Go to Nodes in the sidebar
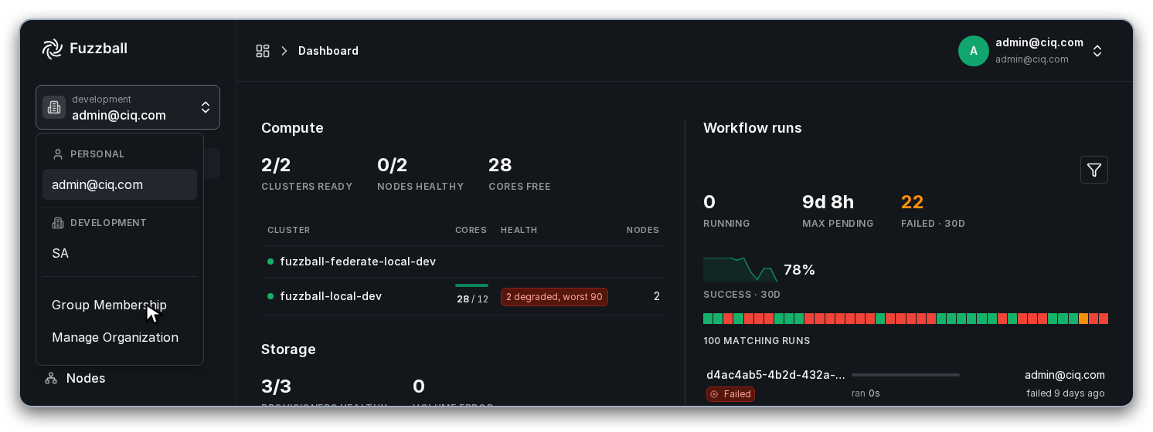 [86, 378]
